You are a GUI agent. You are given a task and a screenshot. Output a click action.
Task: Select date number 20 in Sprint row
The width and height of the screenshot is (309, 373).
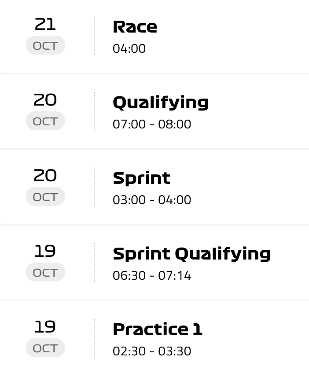[x=45, y=176]
